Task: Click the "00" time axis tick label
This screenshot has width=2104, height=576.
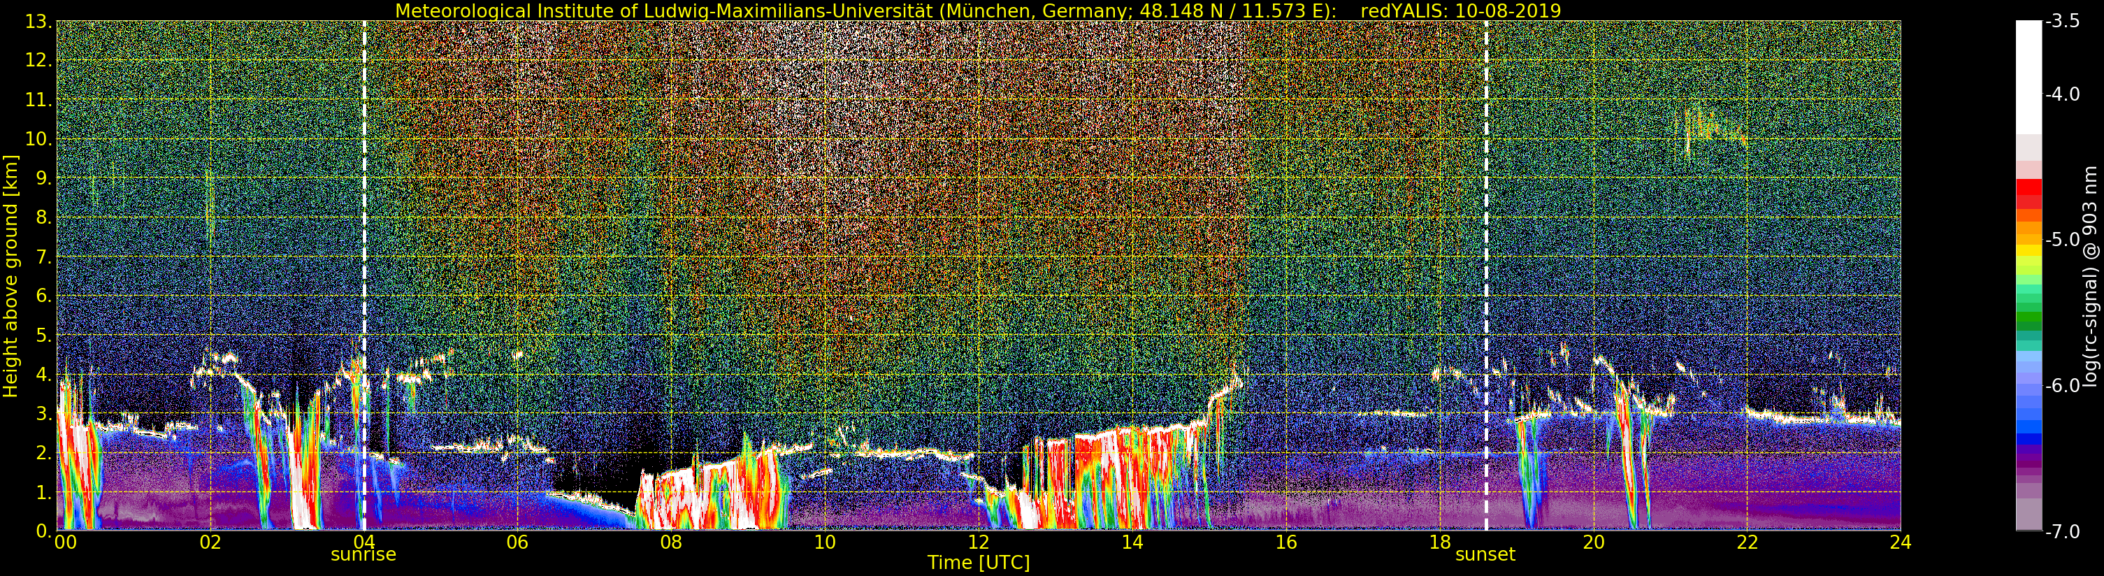Action: coord(65,542)
